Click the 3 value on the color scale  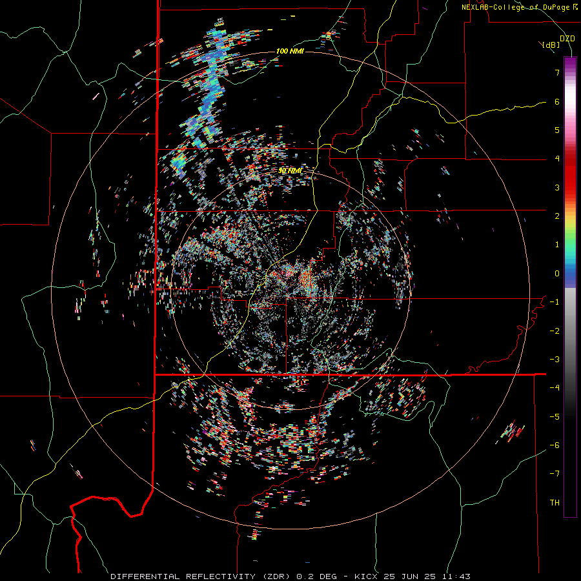point(557,187)
